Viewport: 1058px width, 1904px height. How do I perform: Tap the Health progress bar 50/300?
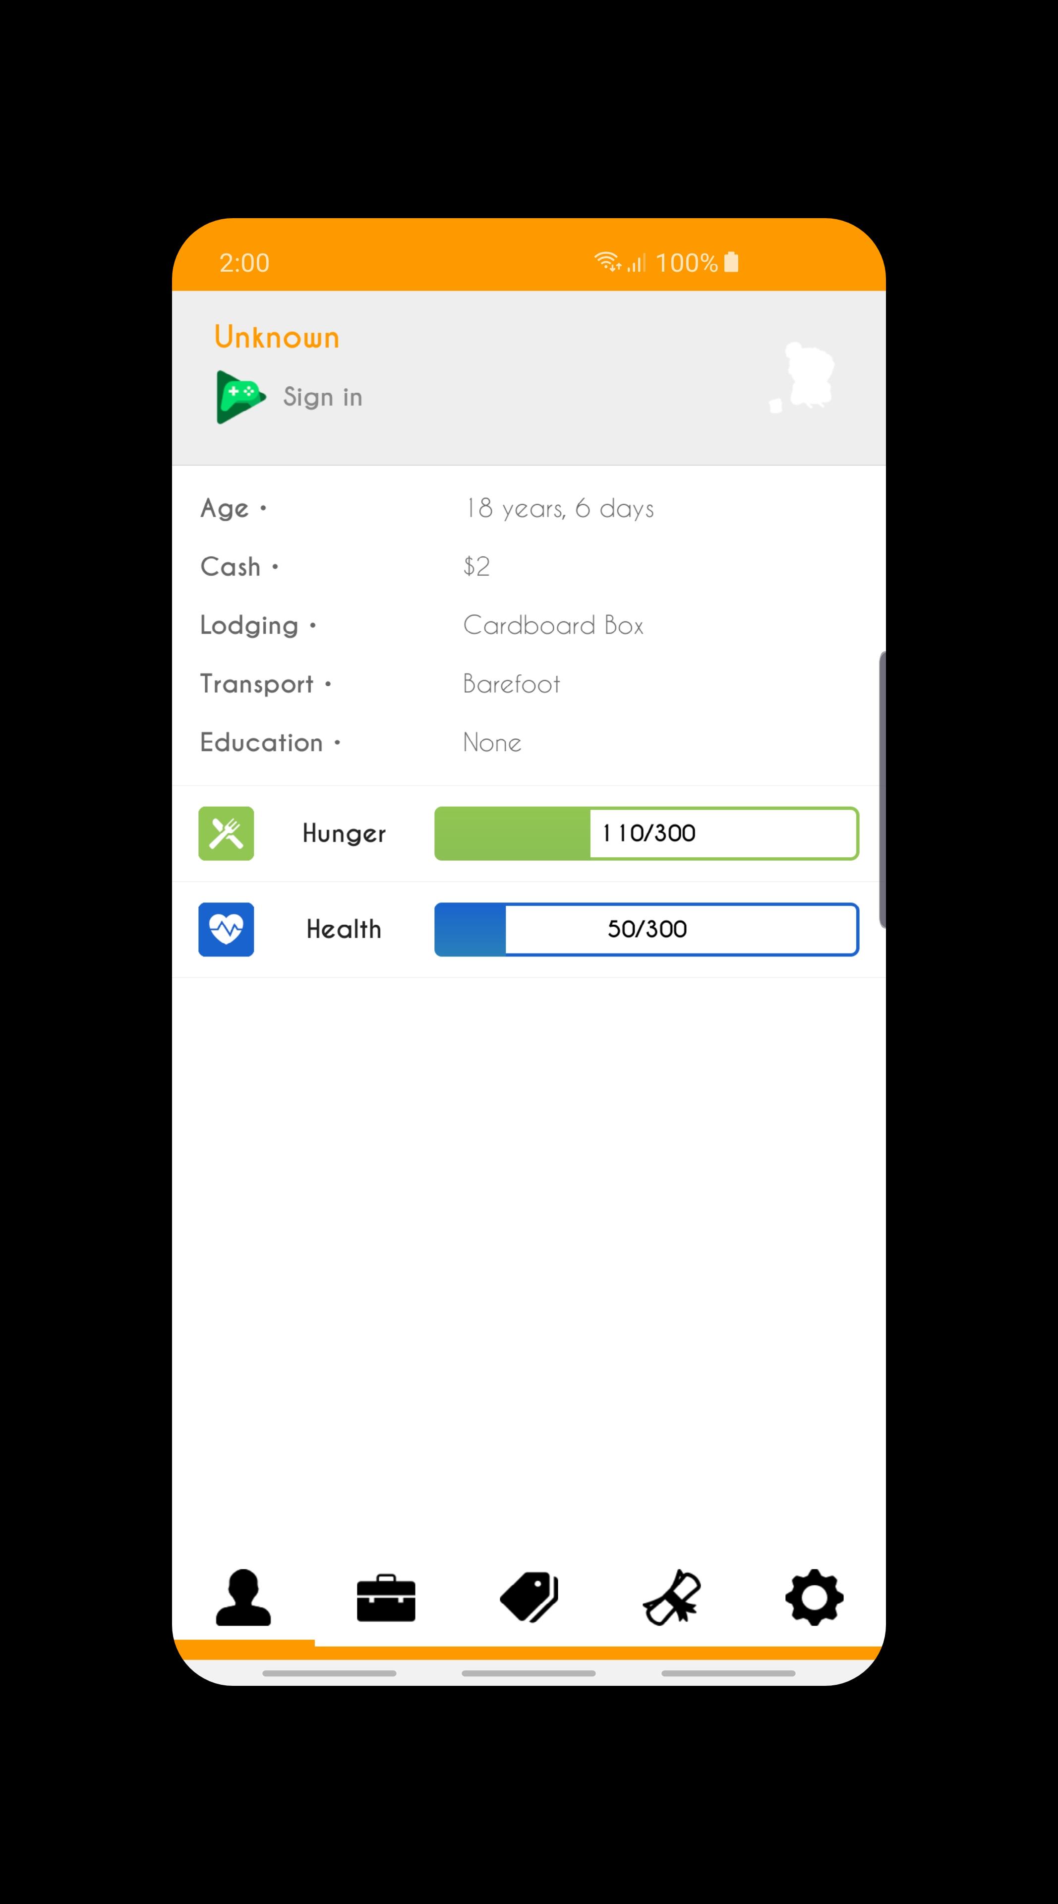click(647, 929)
